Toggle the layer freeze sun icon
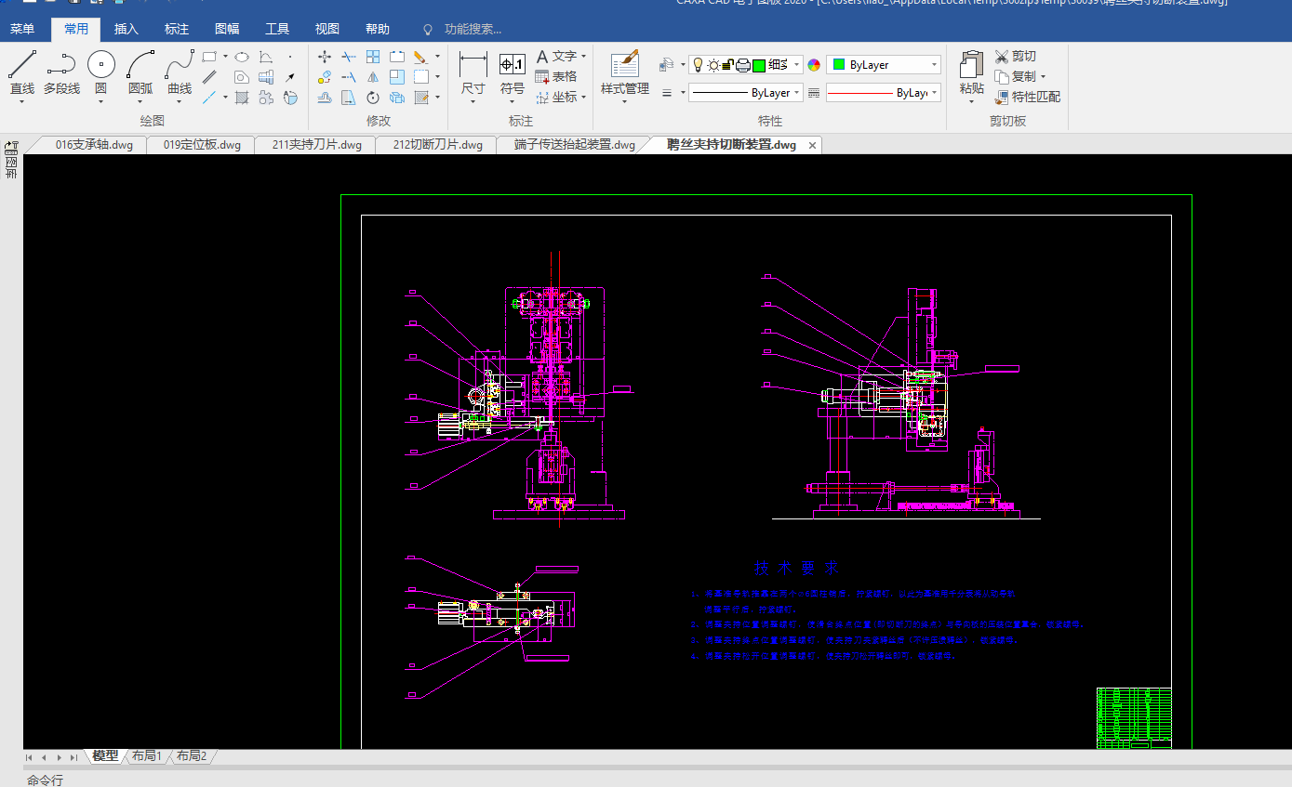This screenshot has width=1292, height=787. (713, 65)
